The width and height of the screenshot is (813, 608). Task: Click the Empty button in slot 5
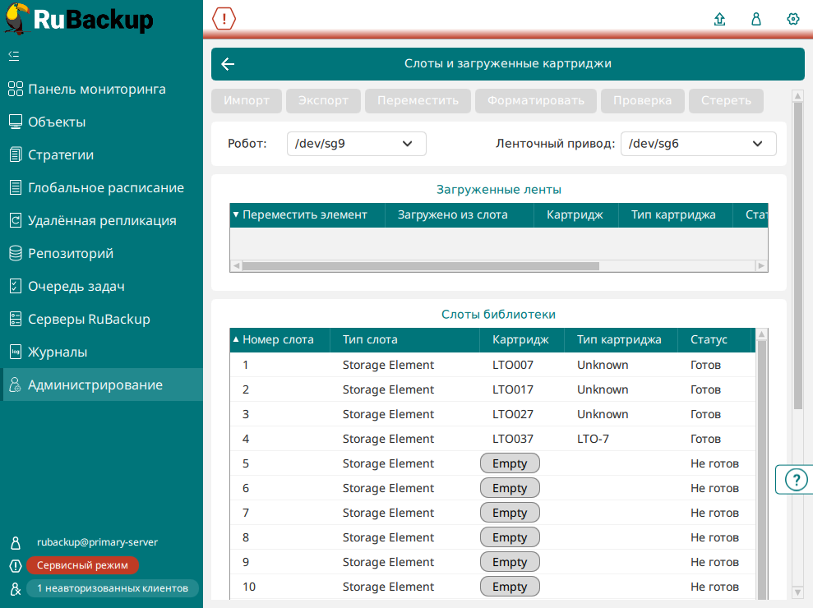510,463
